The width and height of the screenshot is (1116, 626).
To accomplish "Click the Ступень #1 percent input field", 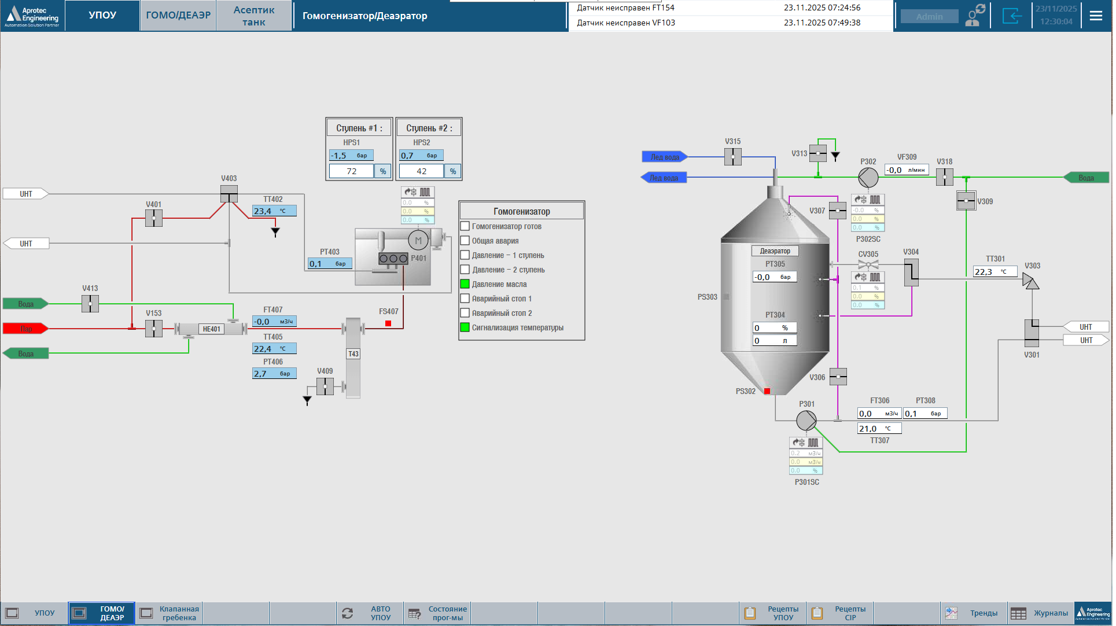I will (352, 171).
